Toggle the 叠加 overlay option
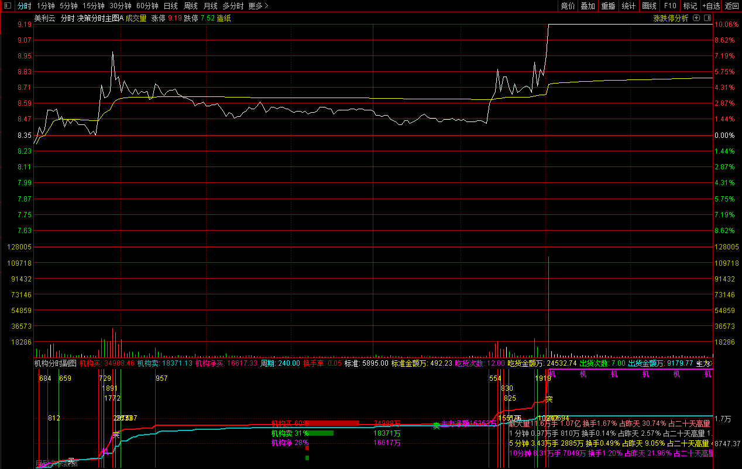Image resolution: width=742 pixels, height=469 pixels. point(588,6)
